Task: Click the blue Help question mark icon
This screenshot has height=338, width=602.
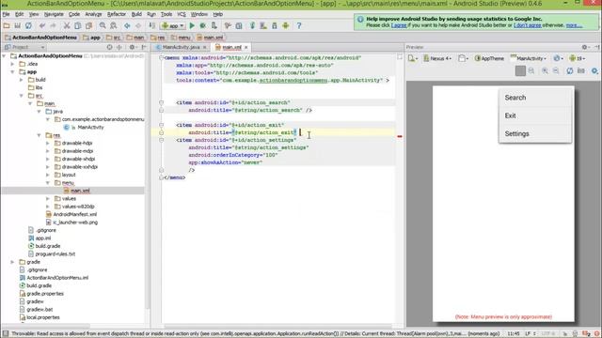Action: [x=299, y=25]
